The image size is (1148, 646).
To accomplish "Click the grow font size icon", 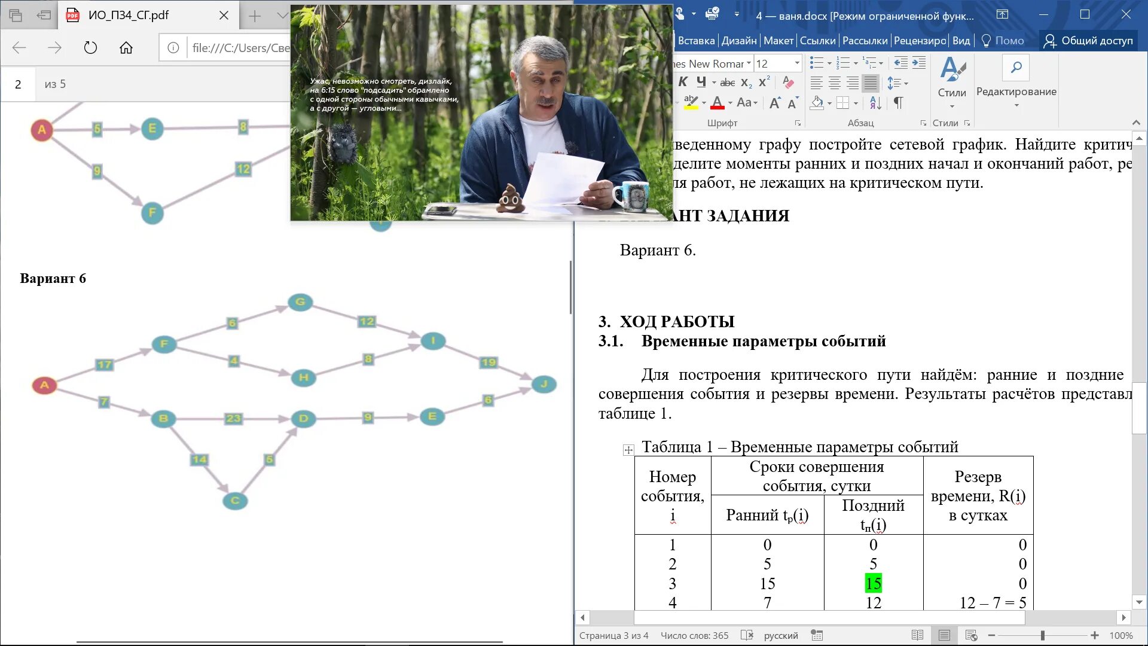I will (774, 103).
